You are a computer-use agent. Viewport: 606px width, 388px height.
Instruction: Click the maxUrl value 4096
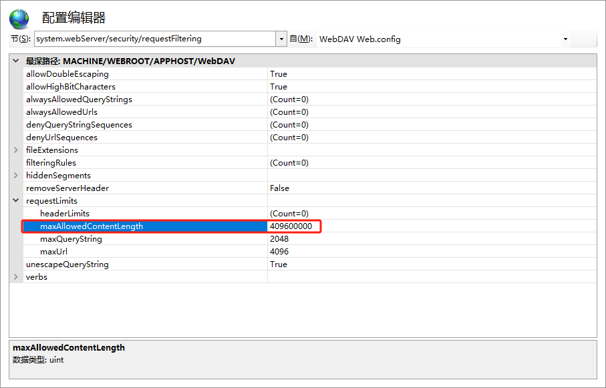click(x=279, y=252)
